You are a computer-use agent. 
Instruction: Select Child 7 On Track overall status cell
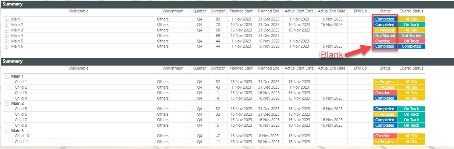pos(411,120)
